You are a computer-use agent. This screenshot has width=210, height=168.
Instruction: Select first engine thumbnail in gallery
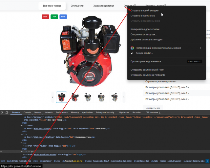click(x=61, y=97)
